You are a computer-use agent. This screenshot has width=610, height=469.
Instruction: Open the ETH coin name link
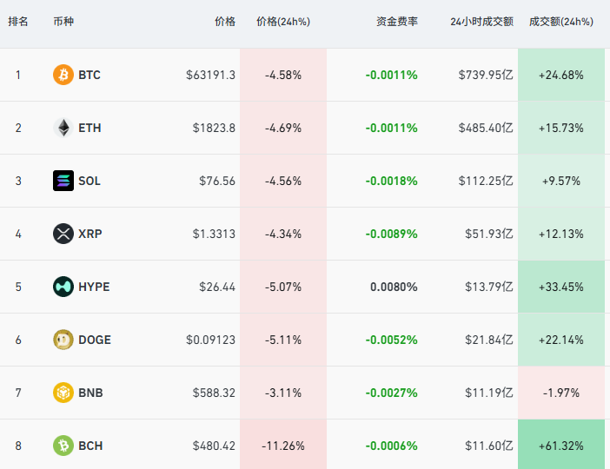(x=90, y=128)
